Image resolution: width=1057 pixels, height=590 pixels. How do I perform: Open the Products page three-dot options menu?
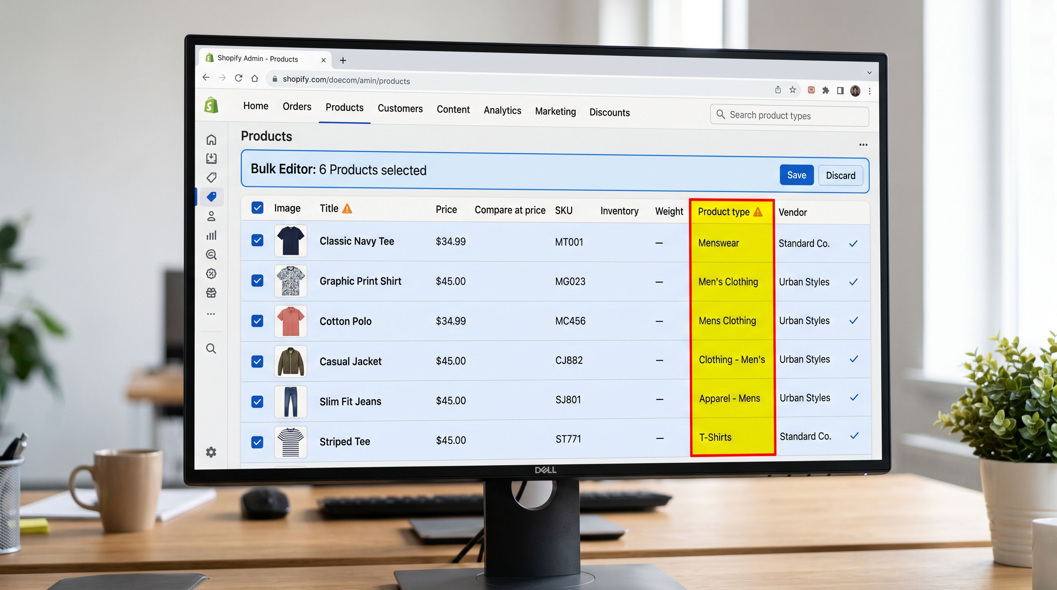863,144
